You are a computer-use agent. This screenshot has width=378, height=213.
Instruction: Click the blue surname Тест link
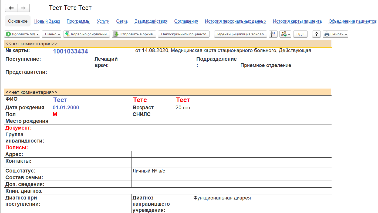click(60, 100)
